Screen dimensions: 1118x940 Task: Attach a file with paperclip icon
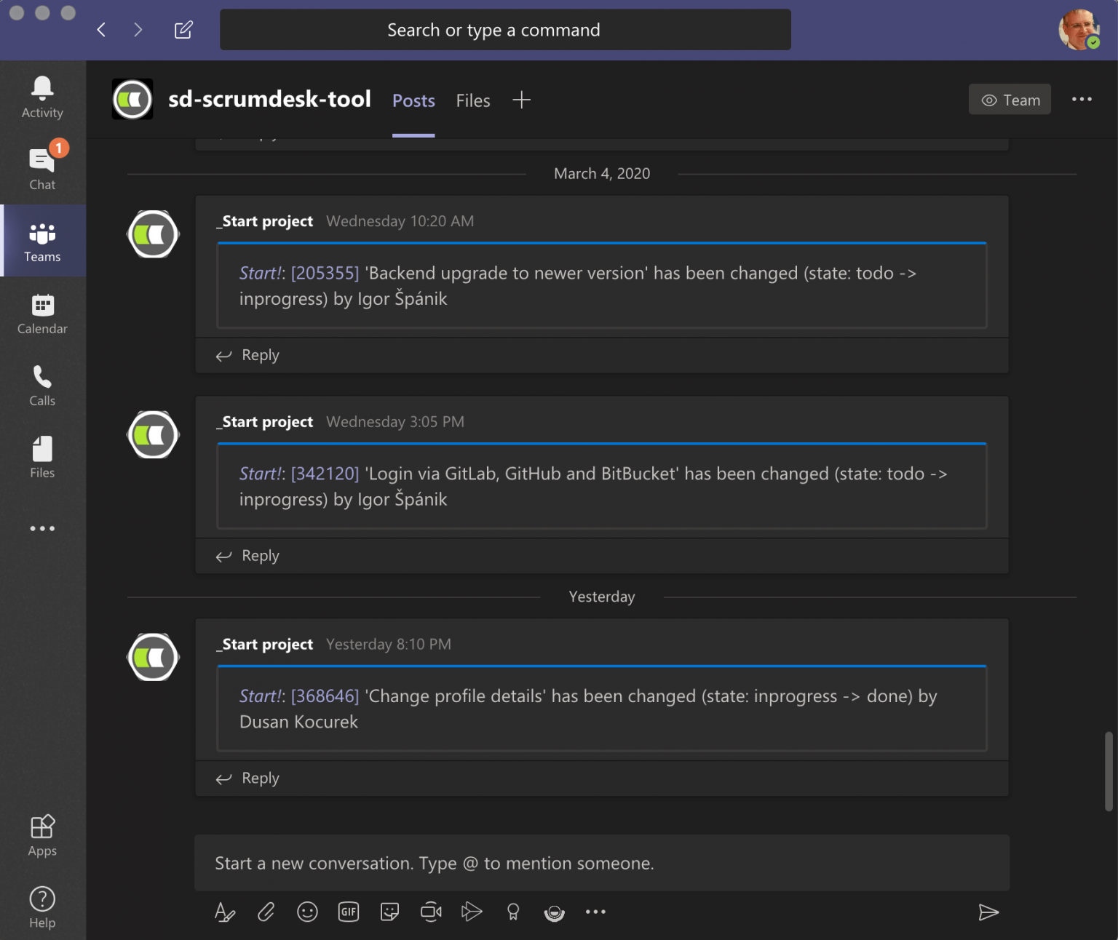pos(266,912)
